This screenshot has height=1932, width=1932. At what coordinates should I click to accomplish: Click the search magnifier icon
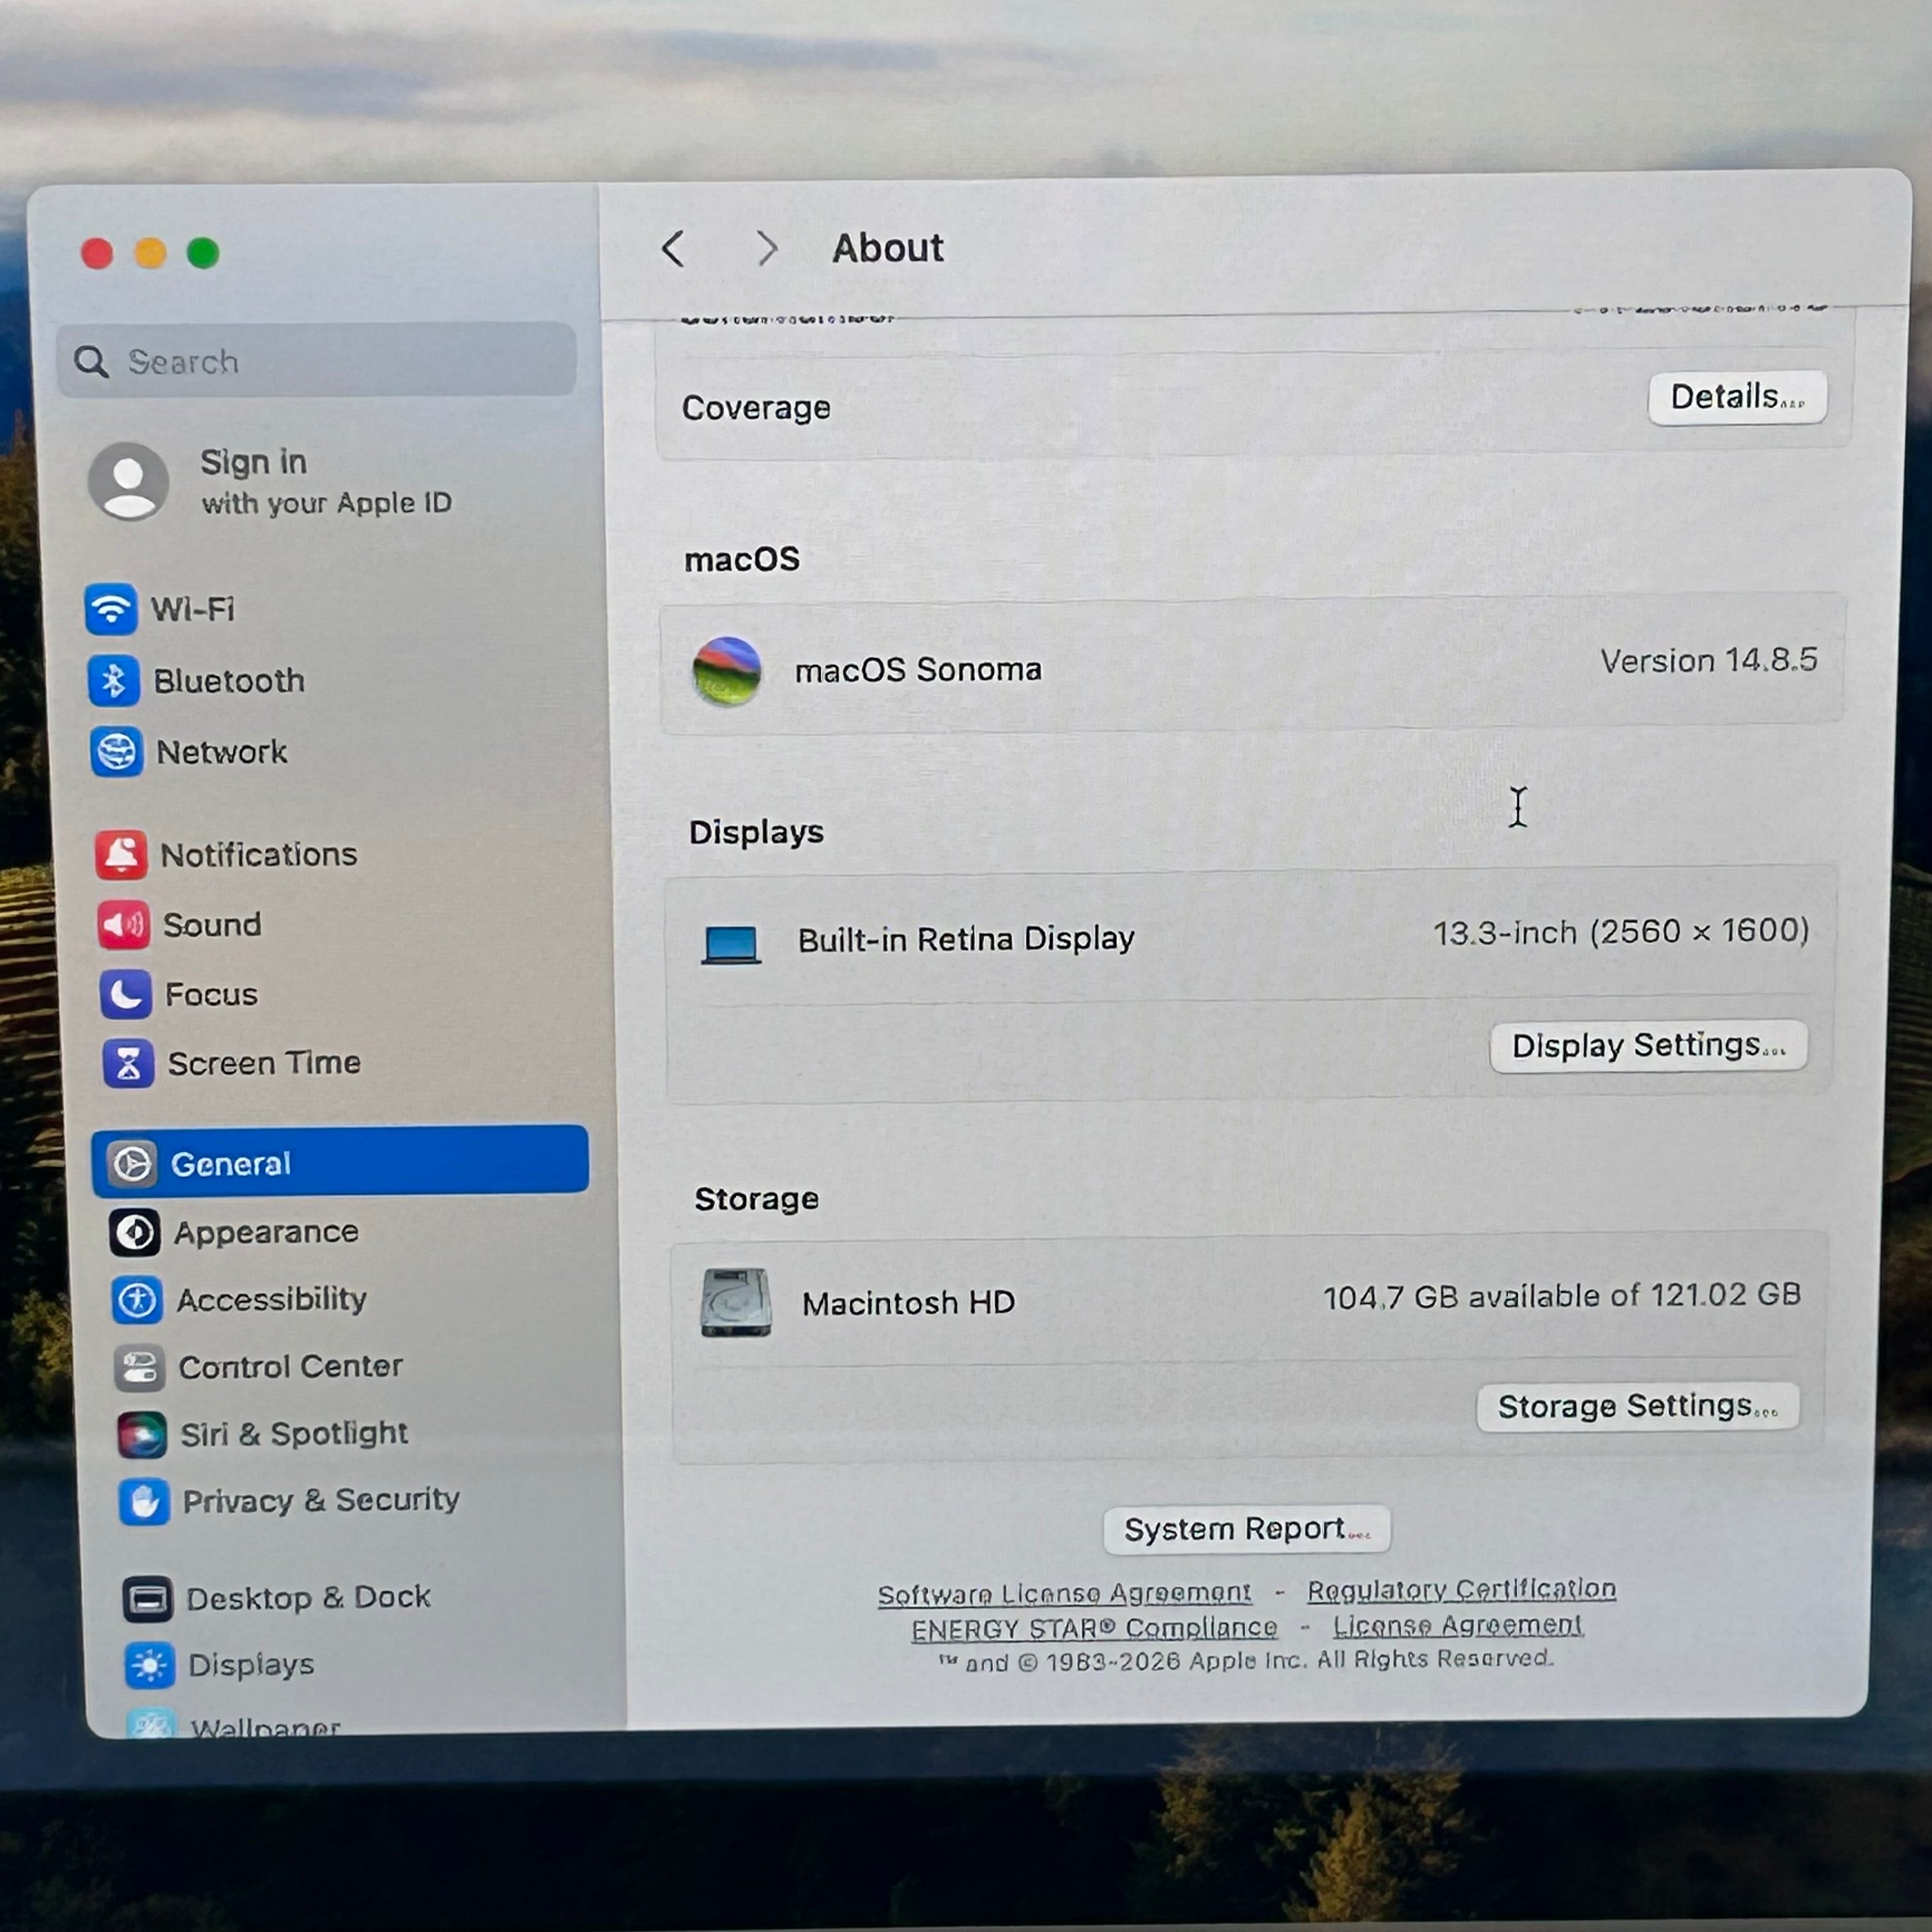point(91,362)
